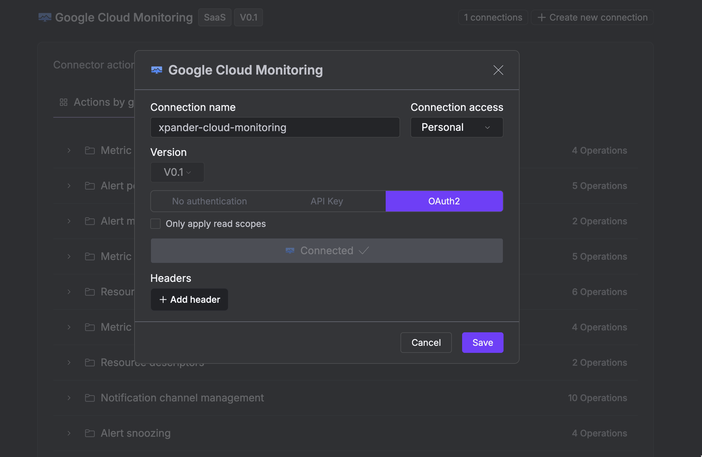Choose the OAuth2 tab
This screenshot has width=702, height=457.
click(444, 201)
